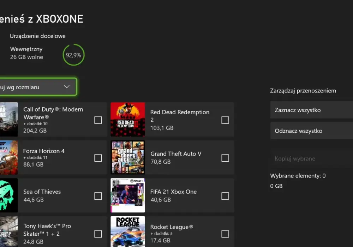The height and width of the screenshot is (247, 353).
Task: Click the 40,6 GB size value
Action: pyautogui.click(x=161, y=199)
